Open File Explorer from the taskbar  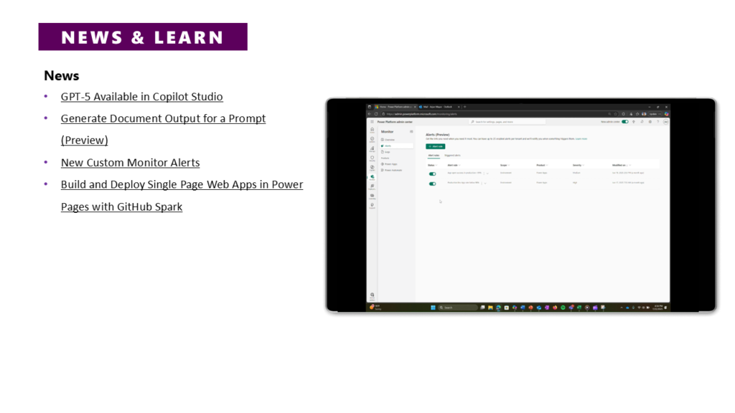pos(490,308)
